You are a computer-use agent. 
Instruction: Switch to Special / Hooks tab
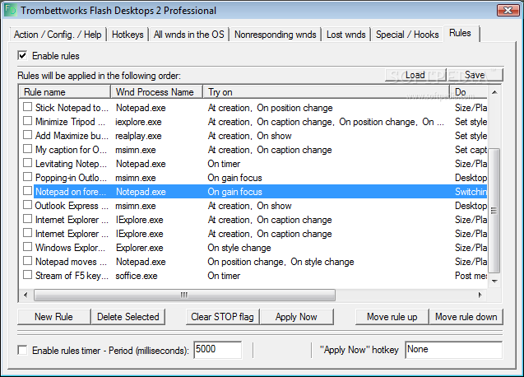[x=407, y=35]
